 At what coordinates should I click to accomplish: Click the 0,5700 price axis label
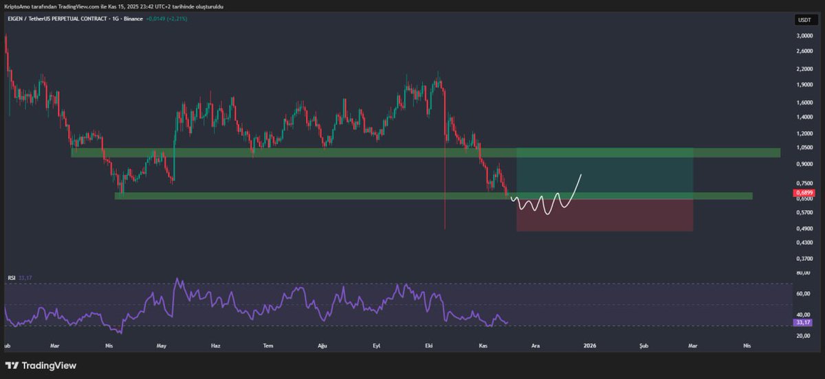click(x=804, y=213)
